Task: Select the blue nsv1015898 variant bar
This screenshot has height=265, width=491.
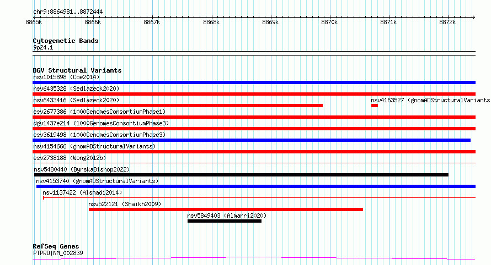Action: (254, 82)
